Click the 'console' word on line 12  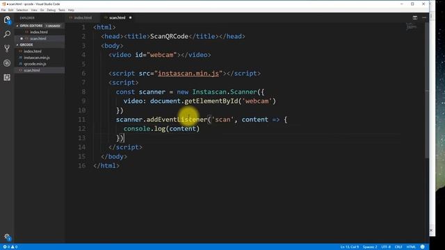point(137,128)
